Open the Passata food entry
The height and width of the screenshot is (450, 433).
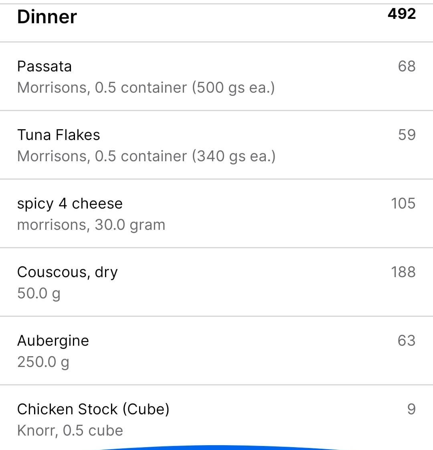pyautogui.click(x=216, y=76)
